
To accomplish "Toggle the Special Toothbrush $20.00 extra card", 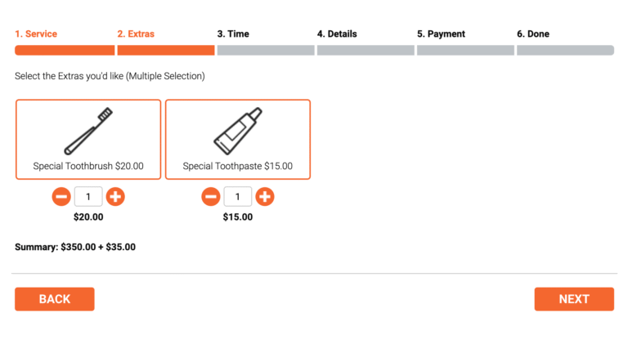I will [x=88, y=166].
